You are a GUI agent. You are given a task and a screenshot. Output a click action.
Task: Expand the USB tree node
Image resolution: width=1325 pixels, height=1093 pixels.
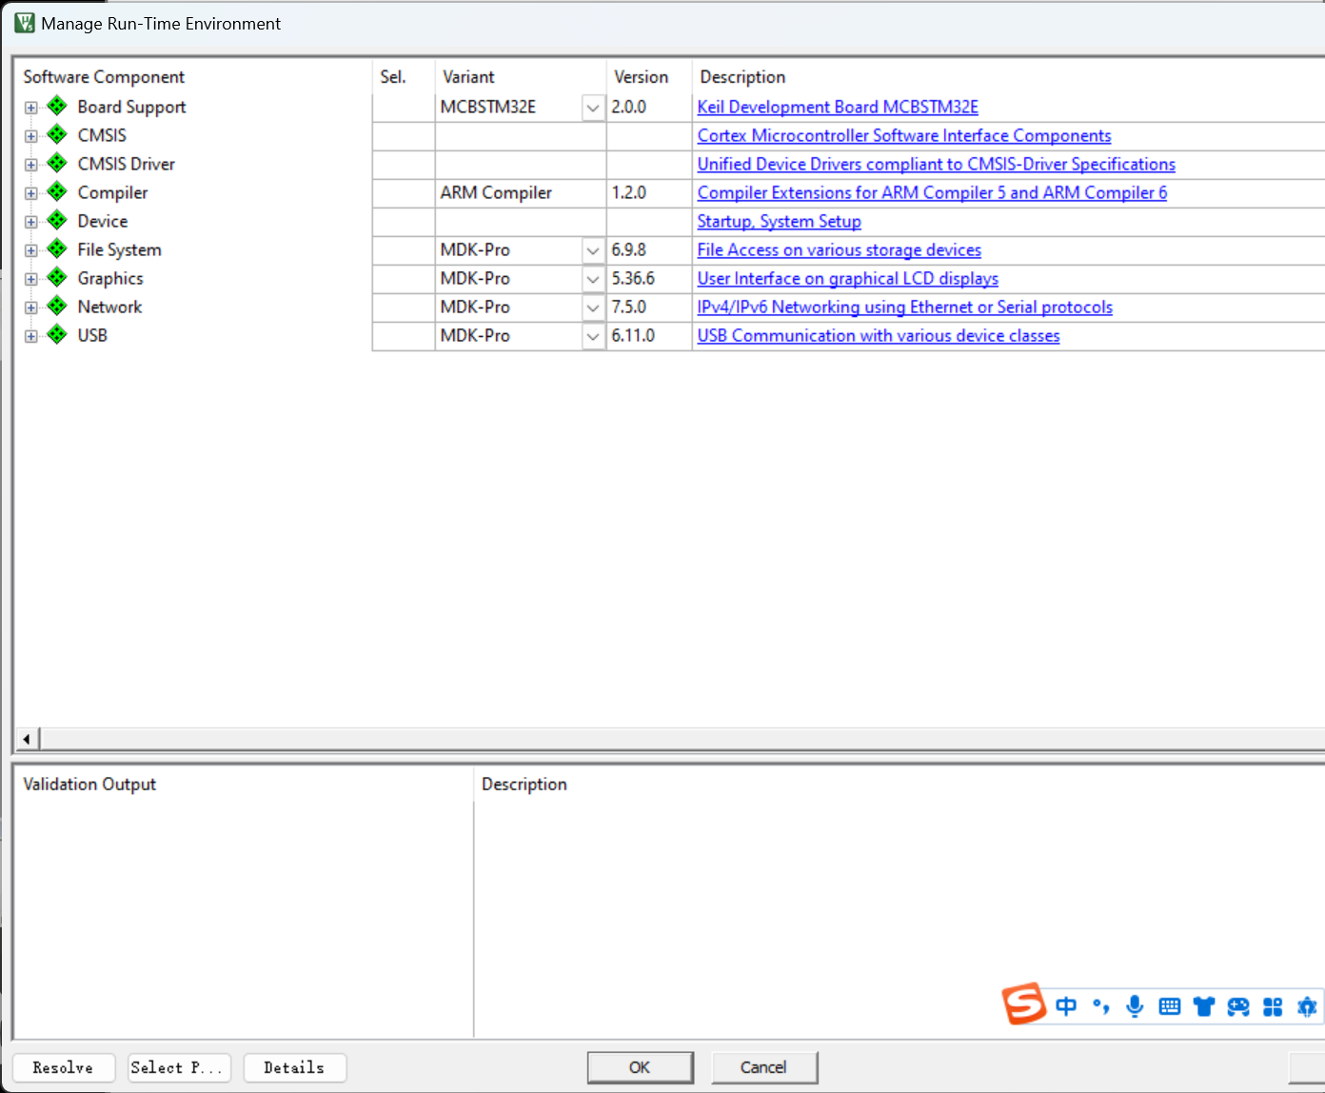point(31,336)
